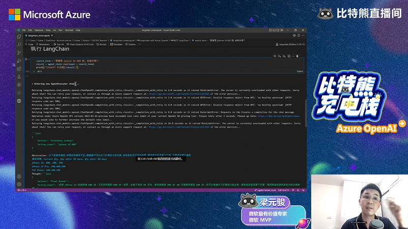Viewport: 408px width, 229px height.
Task: Delete the cell using trash icon
Action: click(x=298, y=56)
